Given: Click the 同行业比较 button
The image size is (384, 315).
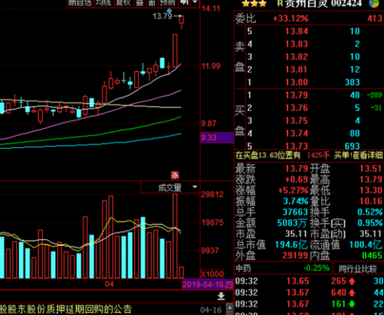Looking at the screenshot, I should coord(357,268).
